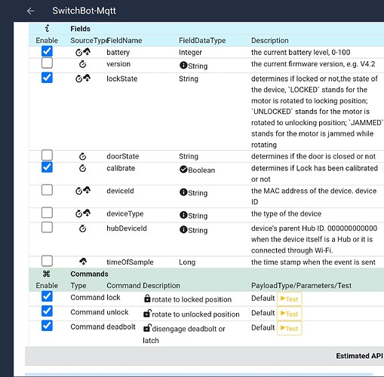Test the deadbolt command
Image resolution: width=384 pixels, height=377 pixels.
point(289,328)
